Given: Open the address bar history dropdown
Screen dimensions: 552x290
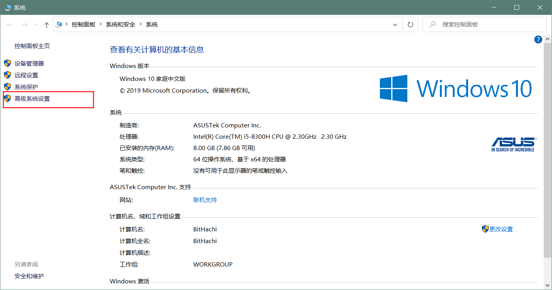Looking at the screenshot, I should click(x=395, y=25).
